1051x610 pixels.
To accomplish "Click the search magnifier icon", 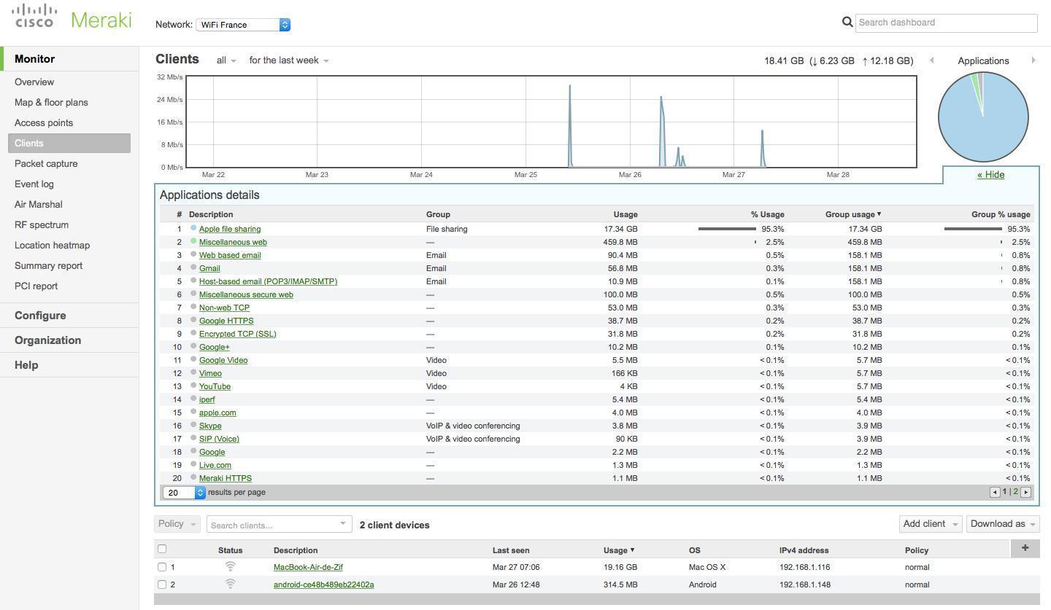I will [847, 22].
